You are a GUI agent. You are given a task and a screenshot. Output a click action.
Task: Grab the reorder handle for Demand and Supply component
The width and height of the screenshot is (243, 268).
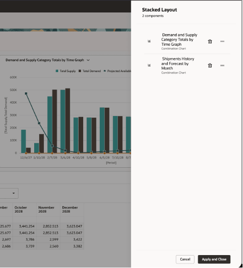(222, 42)
